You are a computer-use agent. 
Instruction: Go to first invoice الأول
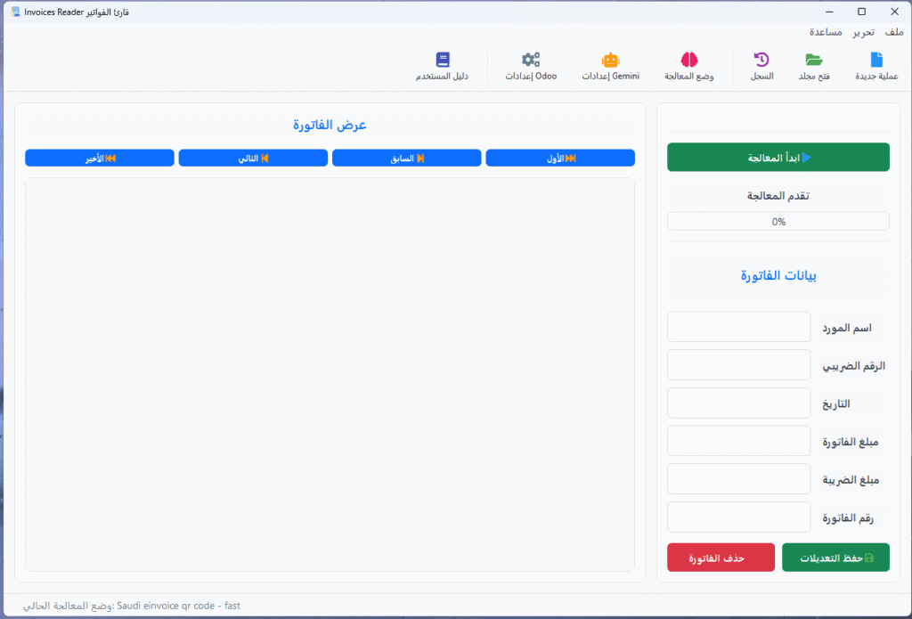tap(560, 159)
